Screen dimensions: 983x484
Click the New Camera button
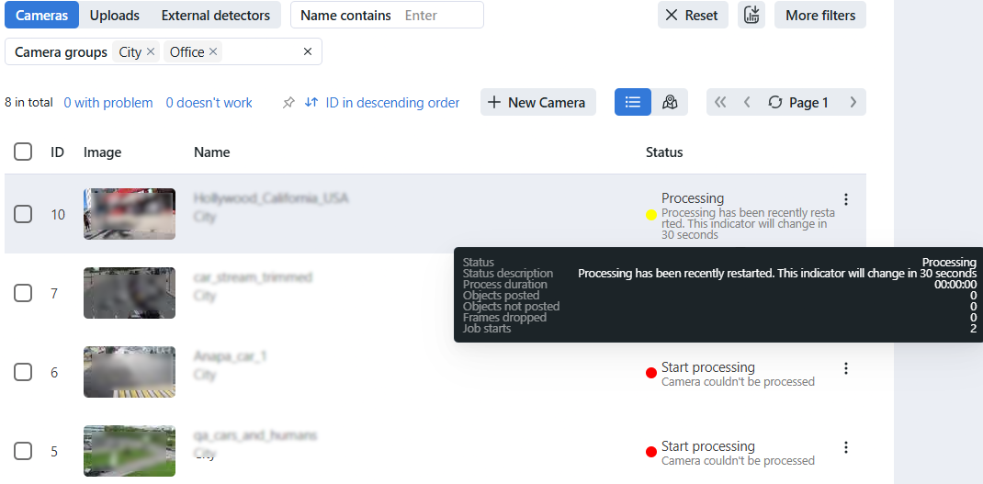click(537, 102)
